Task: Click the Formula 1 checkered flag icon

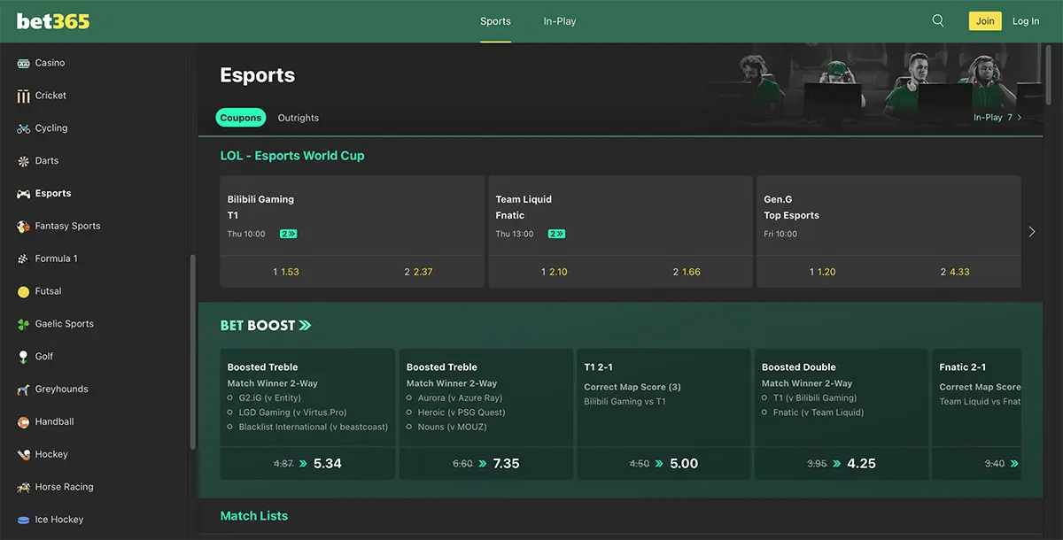Action: click(24, 258)
